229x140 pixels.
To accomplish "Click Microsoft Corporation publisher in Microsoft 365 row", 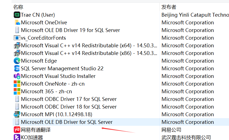I will 188,92.
